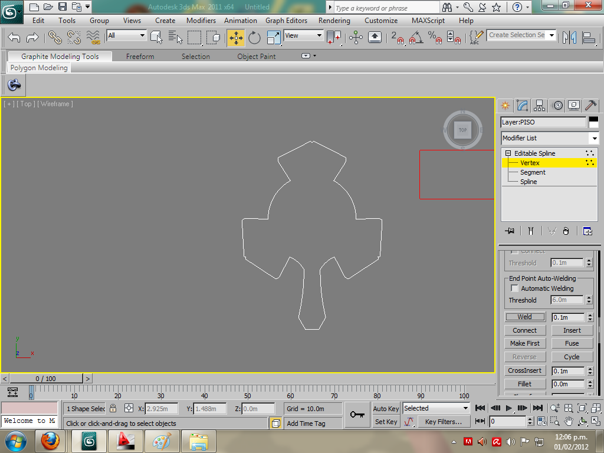604x453 pixels.
Task: Open the Hierarchy panel tab
Action: tap(539, 105)
